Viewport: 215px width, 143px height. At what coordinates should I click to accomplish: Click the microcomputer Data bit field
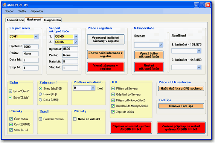pos(70,61)
